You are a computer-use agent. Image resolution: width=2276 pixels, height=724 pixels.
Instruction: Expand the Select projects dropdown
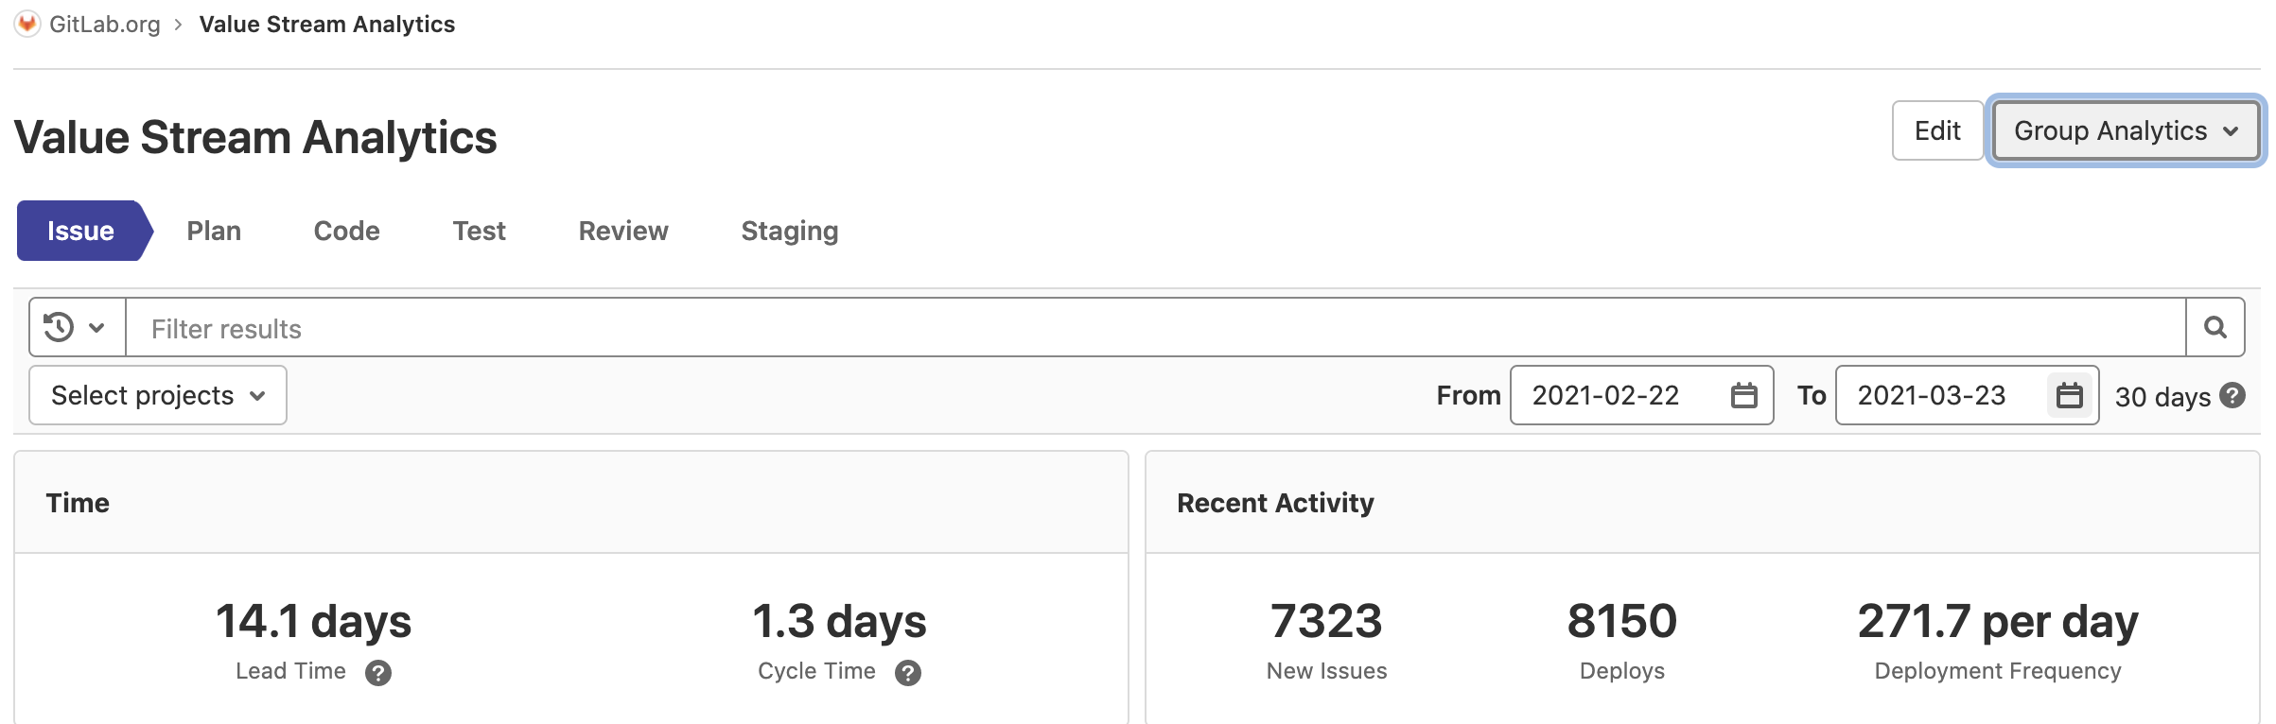pos(157,395)
